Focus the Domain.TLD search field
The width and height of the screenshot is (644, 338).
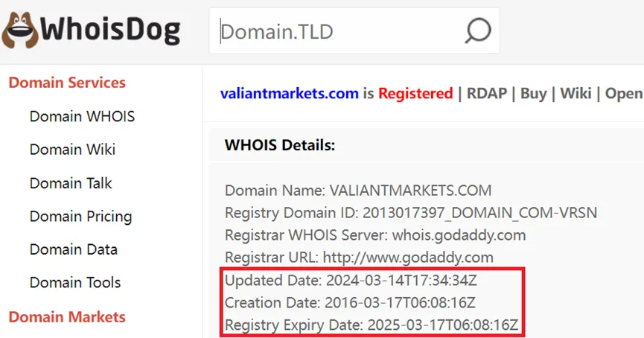(335, 31)
